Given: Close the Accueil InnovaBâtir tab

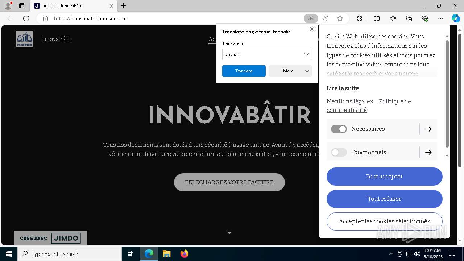Looking at the screenshot, I should (111, 6).
